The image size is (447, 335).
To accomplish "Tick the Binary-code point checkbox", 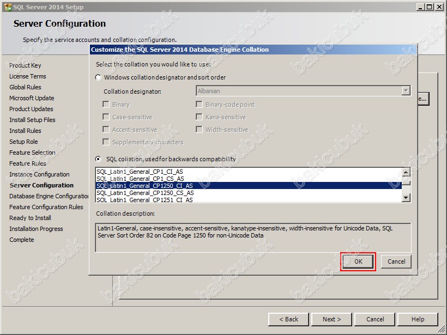I will click(x=199, y=105).
